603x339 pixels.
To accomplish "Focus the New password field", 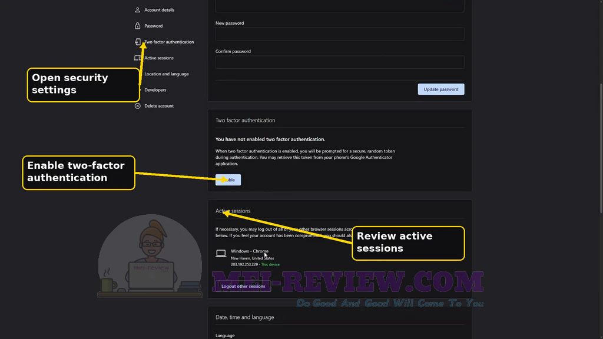I will tap(340, 34).
